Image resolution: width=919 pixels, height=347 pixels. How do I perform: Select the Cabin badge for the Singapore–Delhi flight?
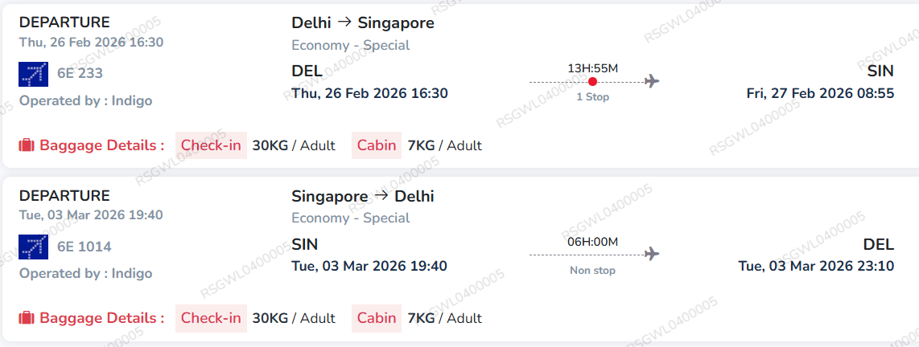pos(377,318)
